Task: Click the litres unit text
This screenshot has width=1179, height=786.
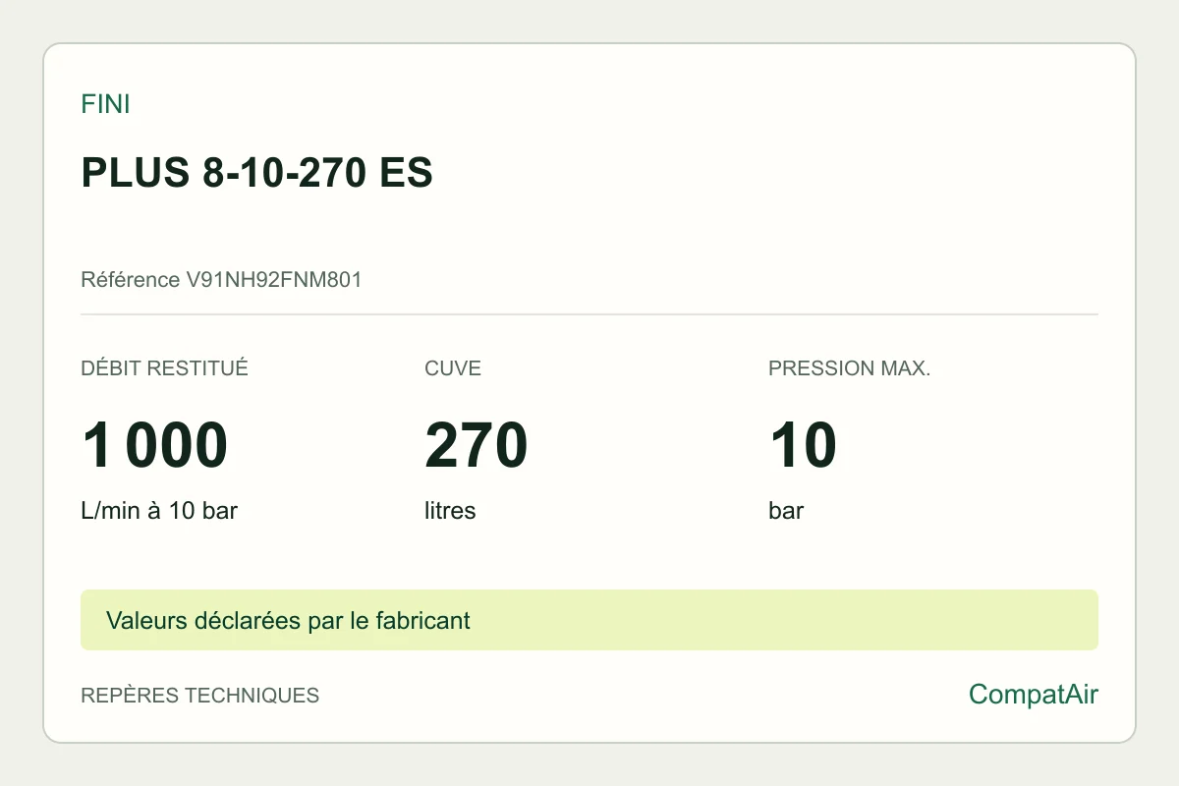Action: [x=450, y=511]
